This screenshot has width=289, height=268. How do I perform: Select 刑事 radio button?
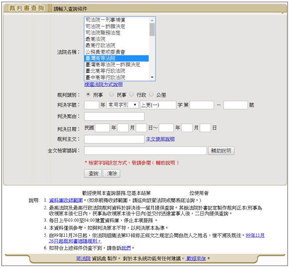point(88,94)
